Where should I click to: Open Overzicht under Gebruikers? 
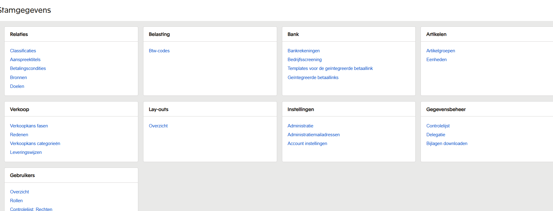(x=19, y=192)
